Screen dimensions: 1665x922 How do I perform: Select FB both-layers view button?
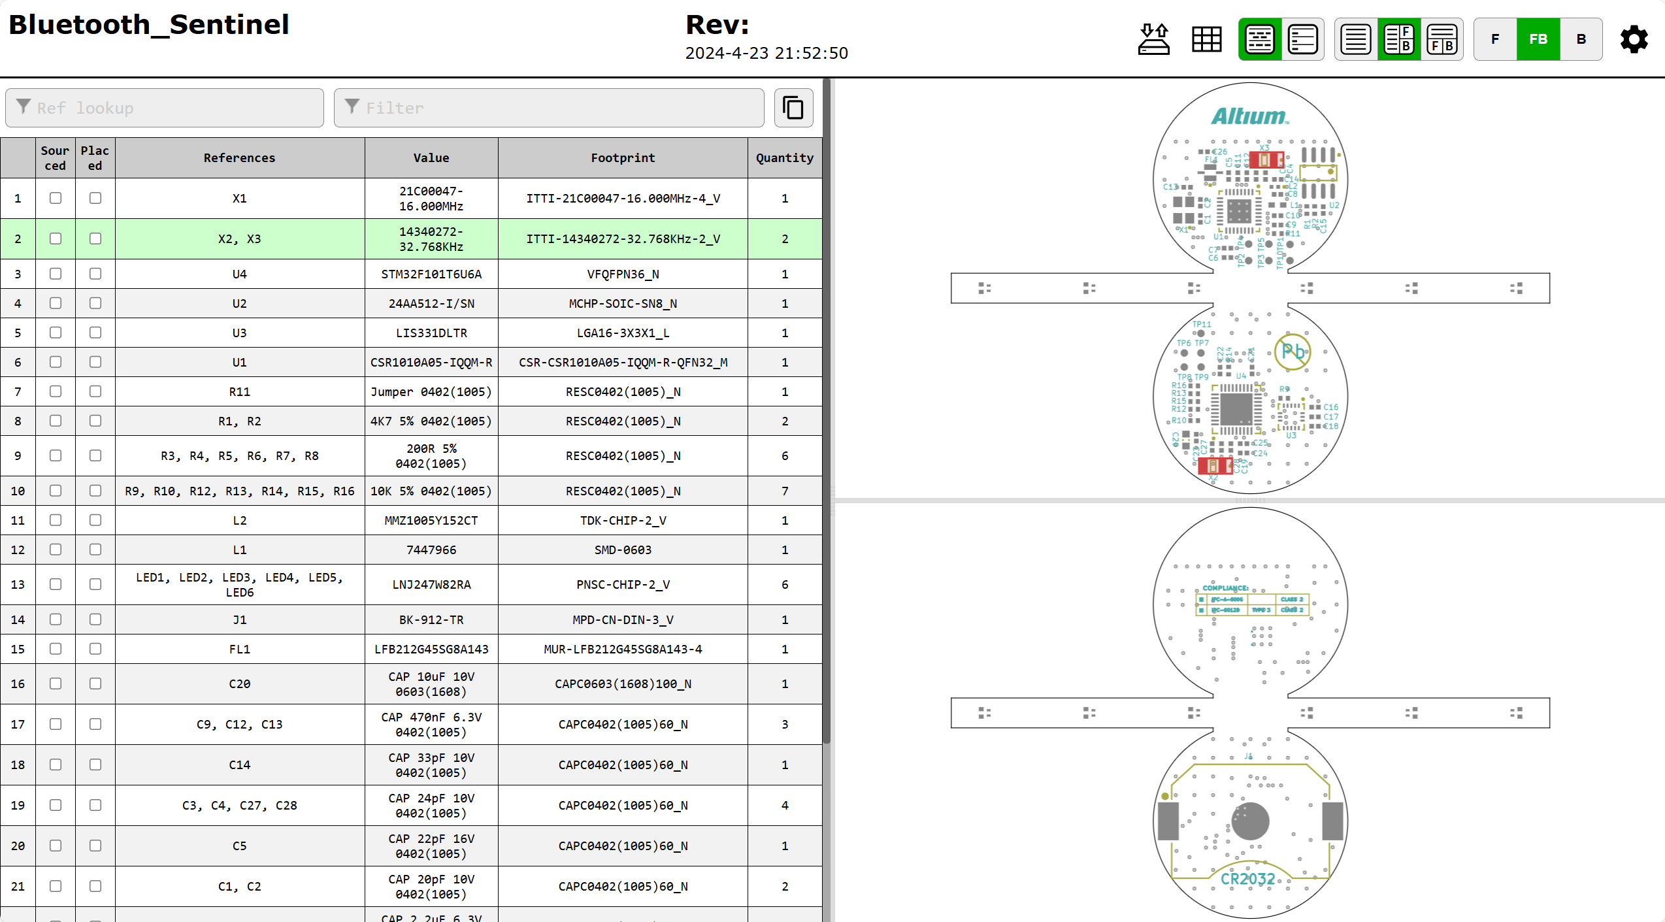pos(1538,39)
